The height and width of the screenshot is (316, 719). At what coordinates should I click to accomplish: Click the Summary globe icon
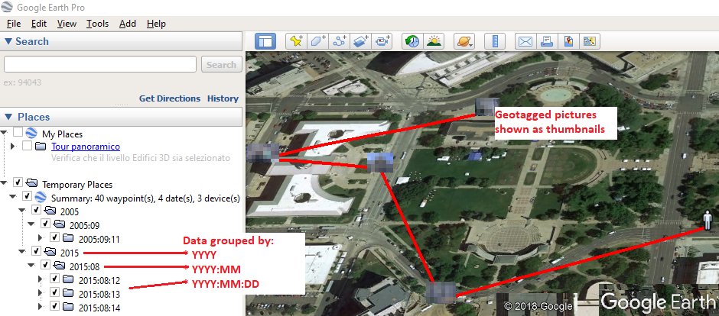coord(41,198)
